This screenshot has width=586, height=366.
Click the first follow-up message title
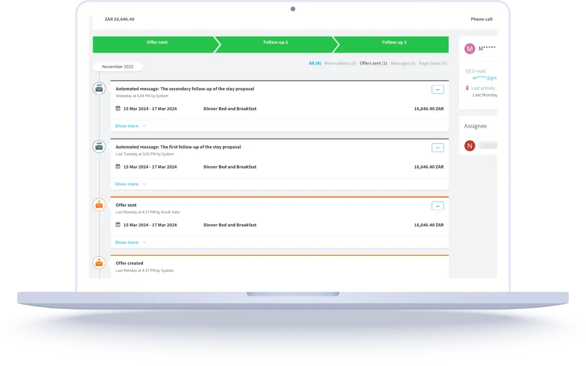pyautogui.click(x=178, y=147)
